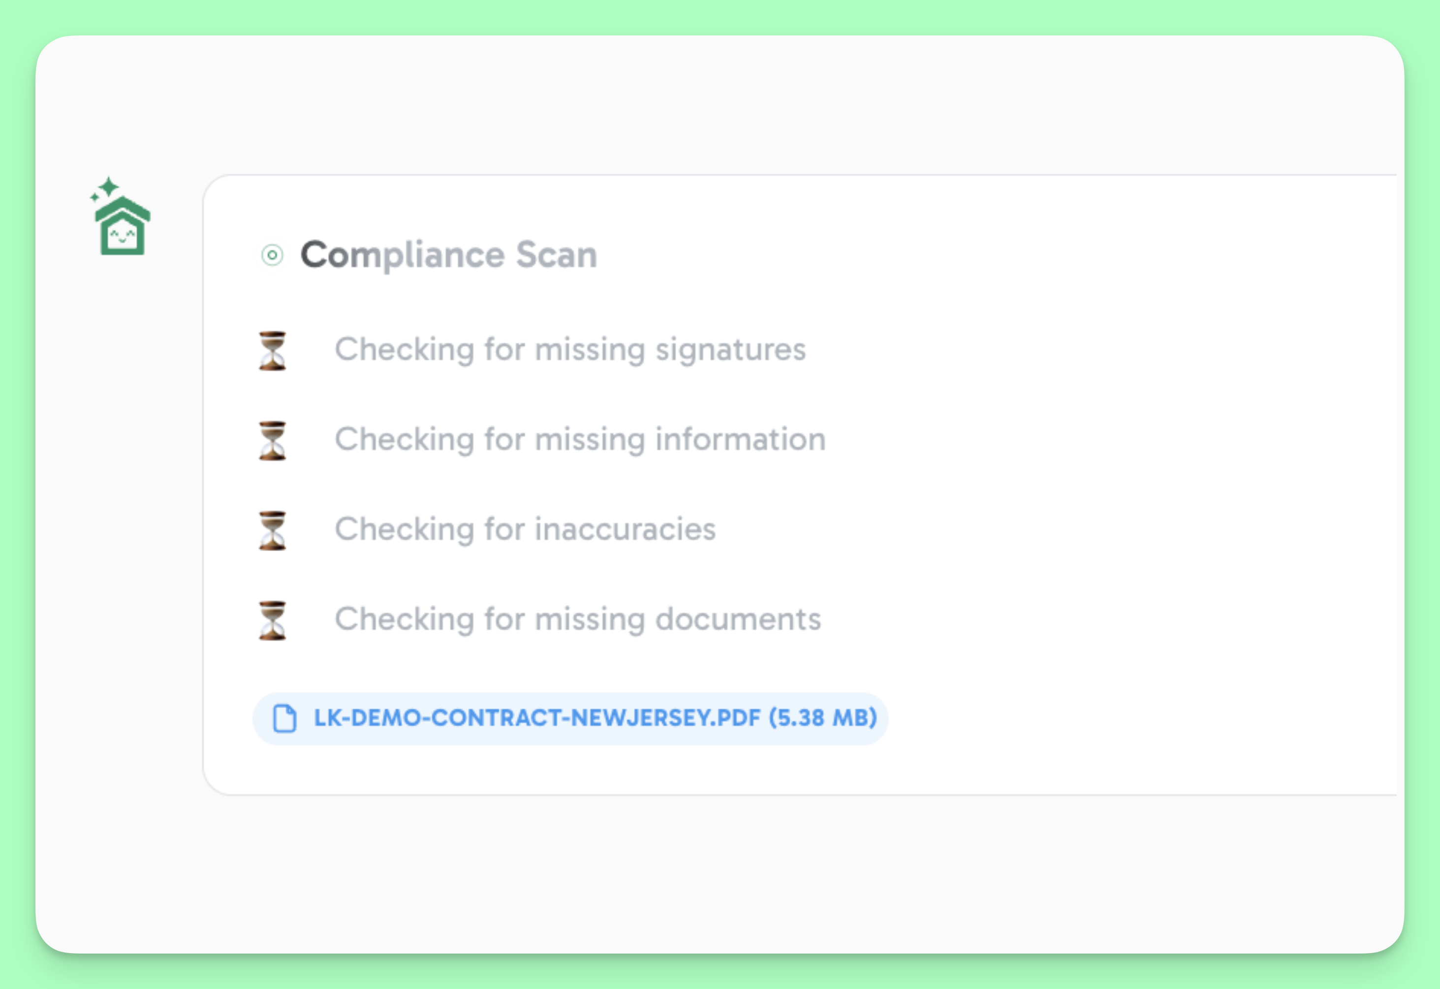Click hourglass icon next to missing information
The width and height of the screenshot is (1440, 989).
click(x=272, y=440)
